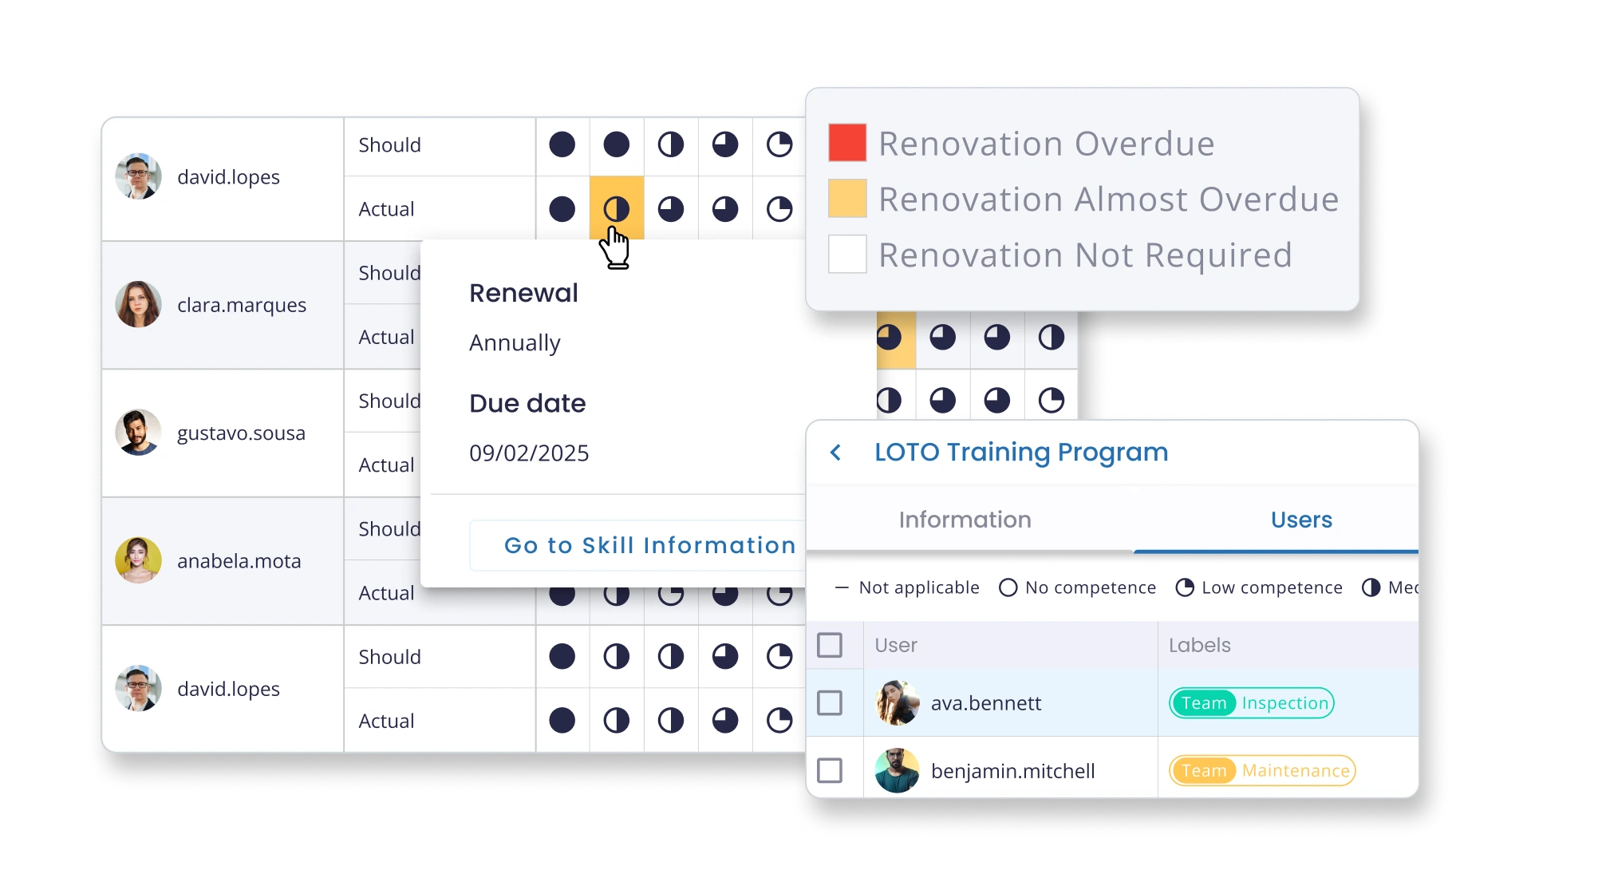Switch to the Users tab in LOTO Training
This screenshot has width=1598, height=870.
tap(1300, 520)
